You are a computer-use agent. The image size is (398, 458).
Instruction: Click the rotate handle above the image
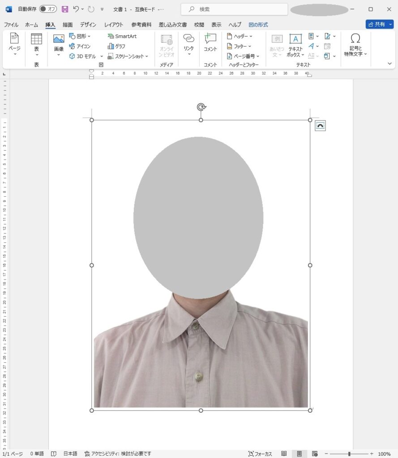[201, 107]
